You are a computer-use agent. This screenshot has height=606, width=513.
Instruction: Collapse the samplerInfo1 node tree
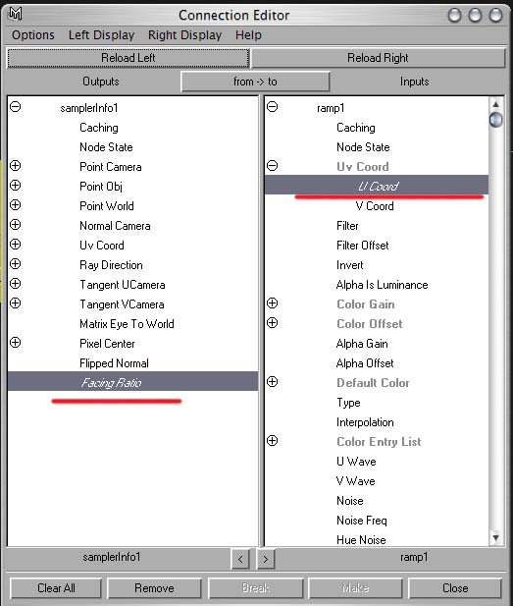16,107
